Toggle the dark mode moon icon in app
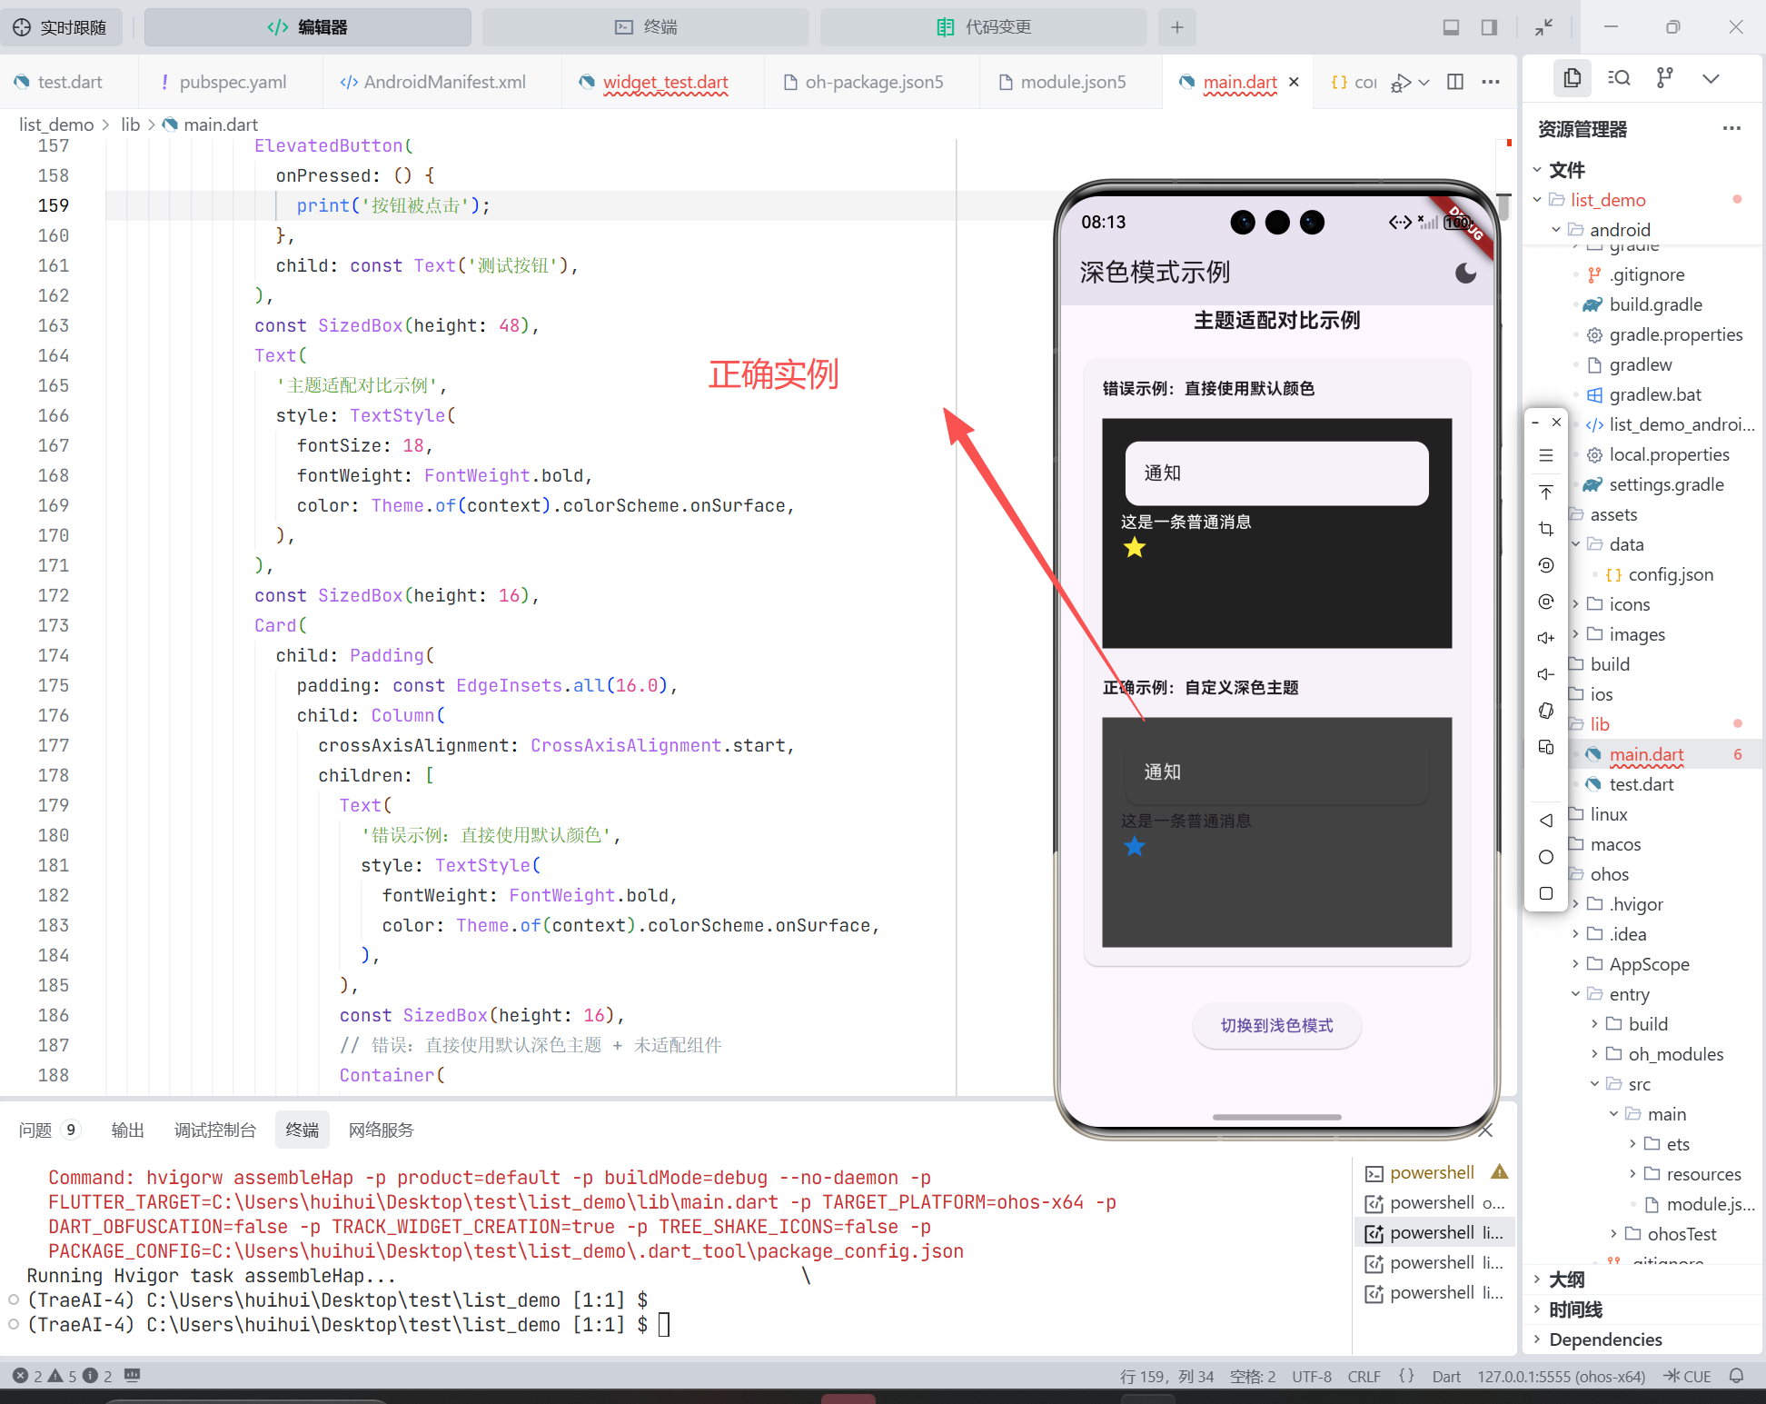 tap(1465, 273)
